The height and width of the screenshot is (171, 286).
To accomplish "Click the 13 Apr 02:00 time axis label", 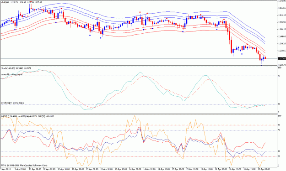I will click(x=92, y=169).
